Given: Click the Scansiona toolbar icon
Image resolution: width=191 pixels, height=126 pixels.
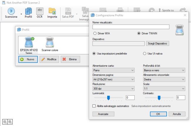Looking at the screenshot, I should pyautogui.click(x=11, y=11).
